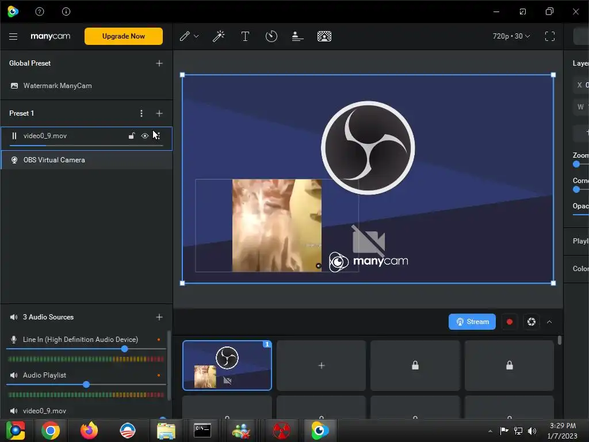Image resolution: width=589 pixels, height=442 pixels.
Task: Open the 720p 30 resolution dropdown
Action: tap(511, 36)
